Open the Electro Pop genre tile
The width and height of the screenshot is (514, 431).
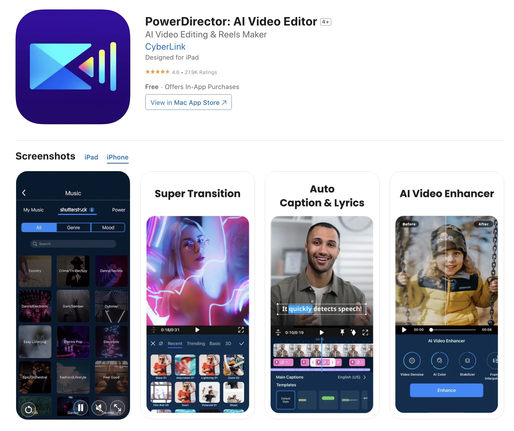pos(73,342)
